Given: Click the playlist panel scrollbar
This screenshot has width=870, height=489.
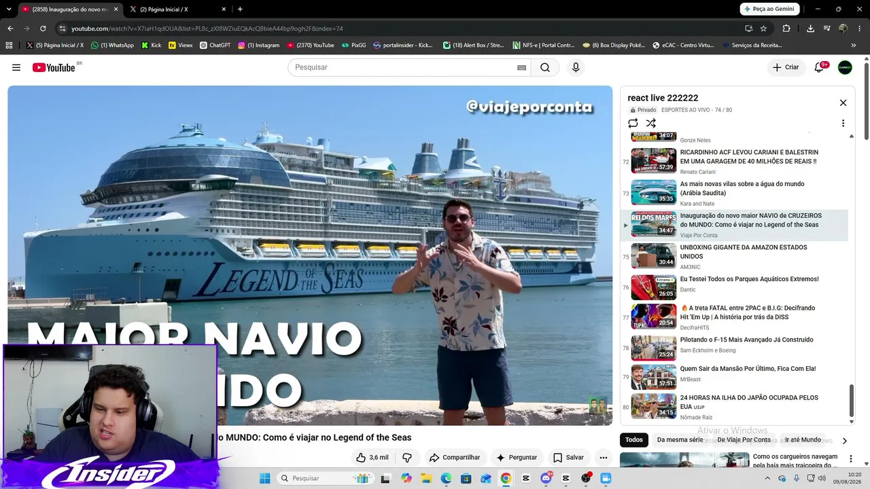Looking at the screenshot, I should (x=851, y=401).
